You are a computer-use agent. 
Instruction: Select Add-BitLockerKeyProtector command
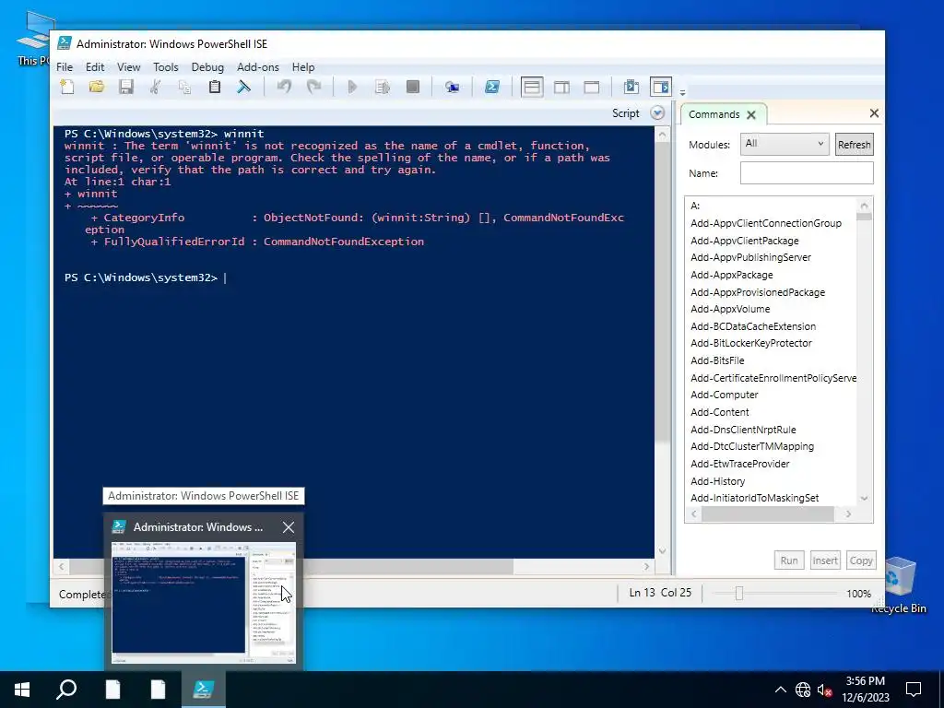click(x=750, y=343)
